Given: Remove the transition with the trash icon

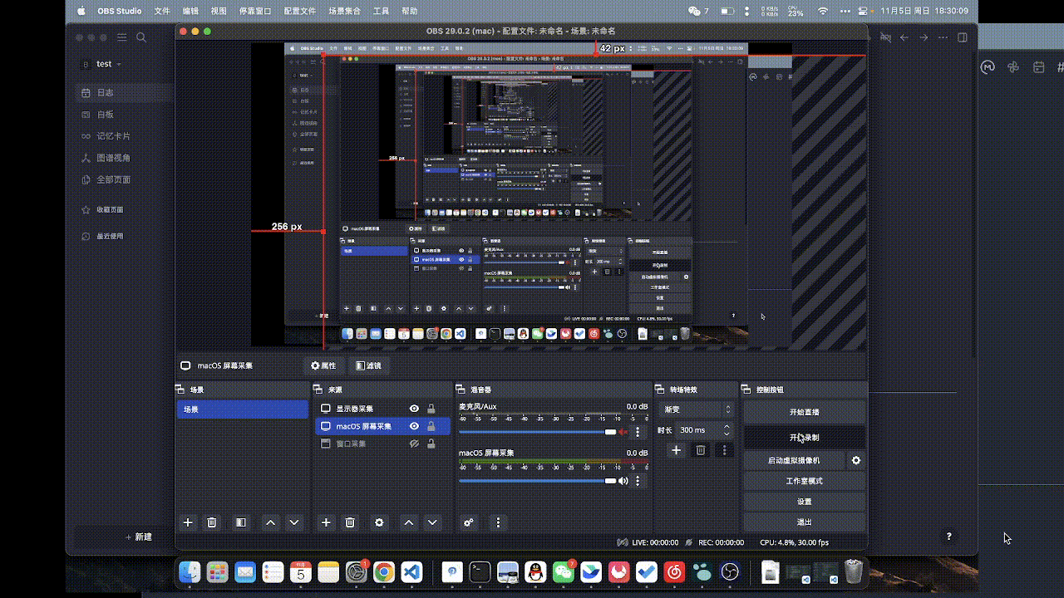Looking at the screenshot, I should (701, 450).
